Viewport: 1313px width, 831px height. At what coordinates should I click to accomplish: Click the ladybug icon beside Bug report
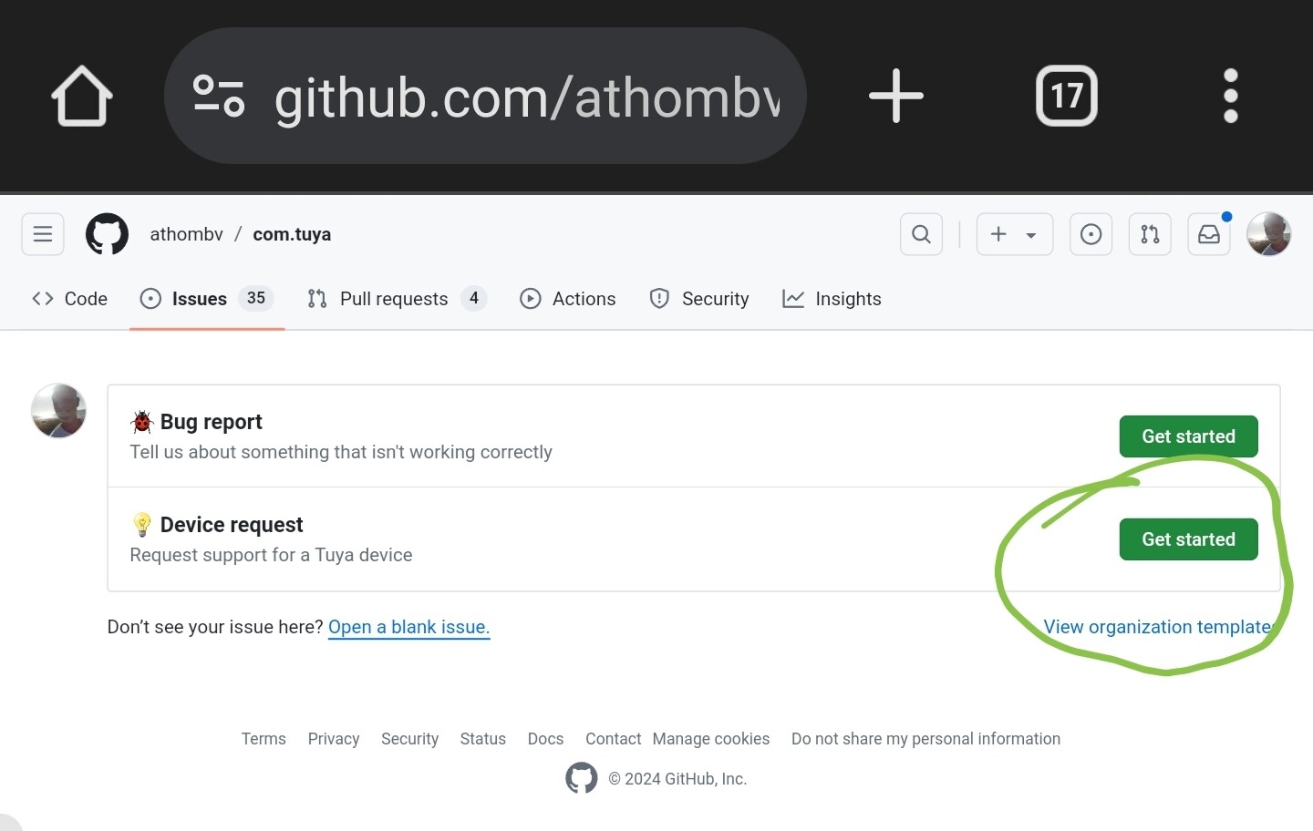click(141, 422)
